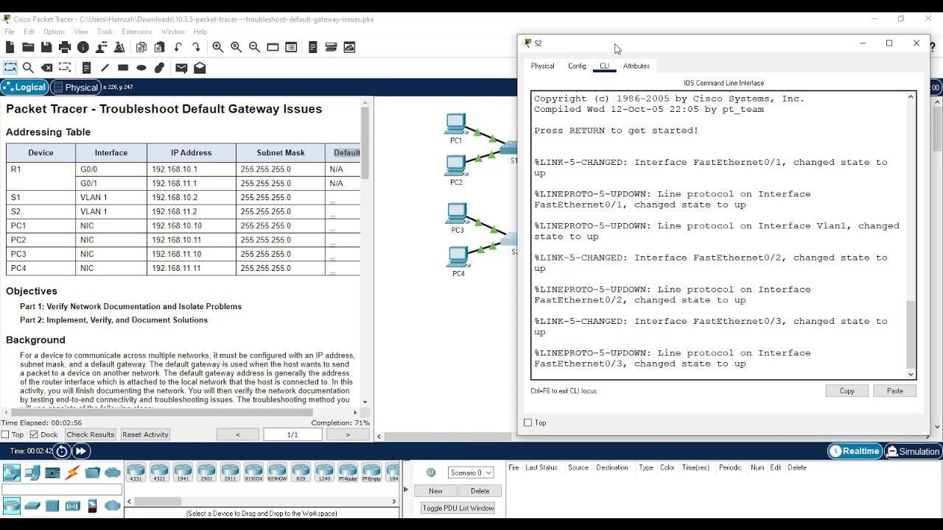Fast forward time button
Image resolution: width=943 pixels, height=530 pixels.
pos(81,451)
